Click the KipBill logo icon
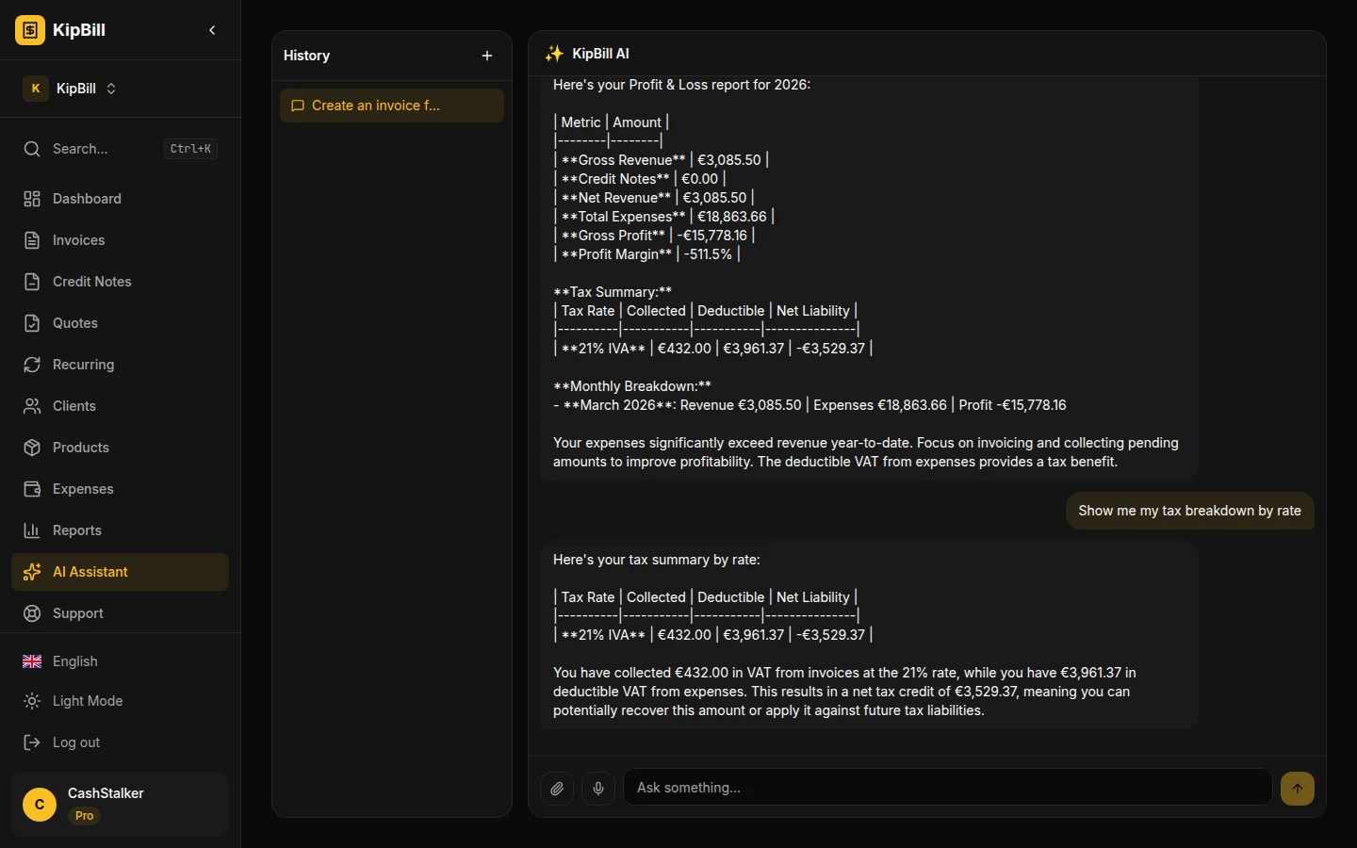Screen dimensions: 1357x848 (x=30, y=30)
